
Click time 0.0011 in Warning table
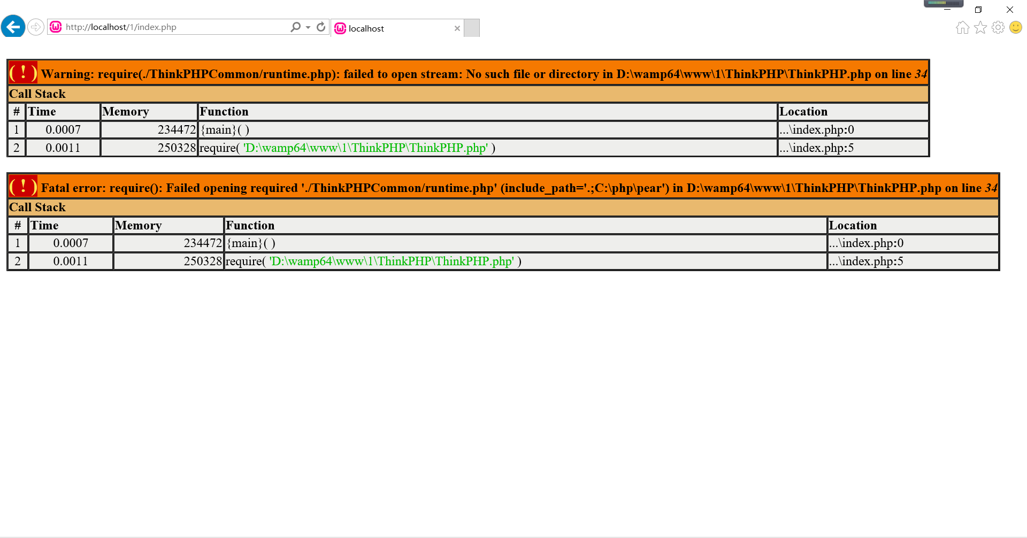(x=63, y=148)
